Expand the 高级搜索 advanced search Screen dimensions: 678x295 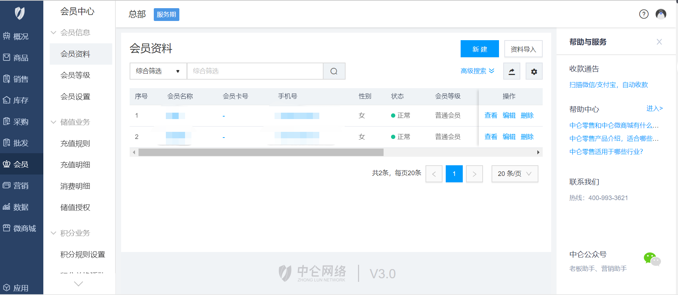477,71
